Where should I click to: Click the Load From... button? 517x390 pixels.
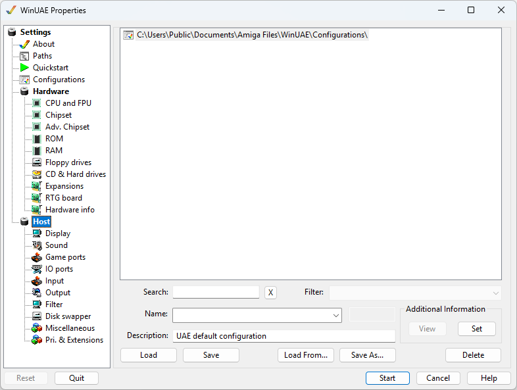306,355
